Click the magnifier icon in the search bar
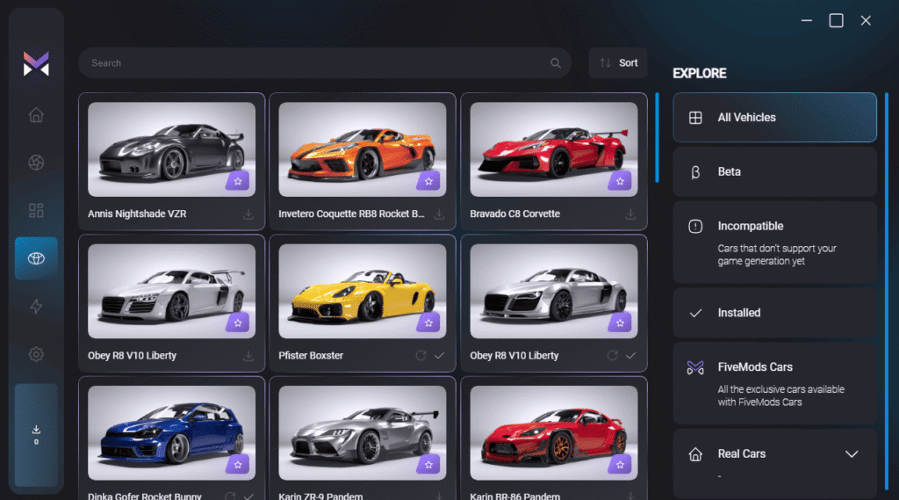 556,63
